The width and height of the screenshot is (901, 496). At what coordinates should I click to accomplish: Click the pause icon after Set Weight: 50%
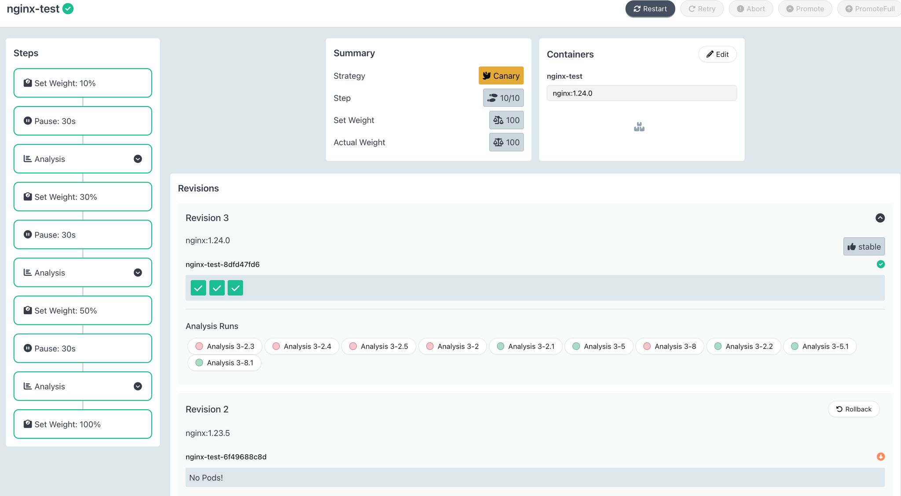(x=28, y=348)
